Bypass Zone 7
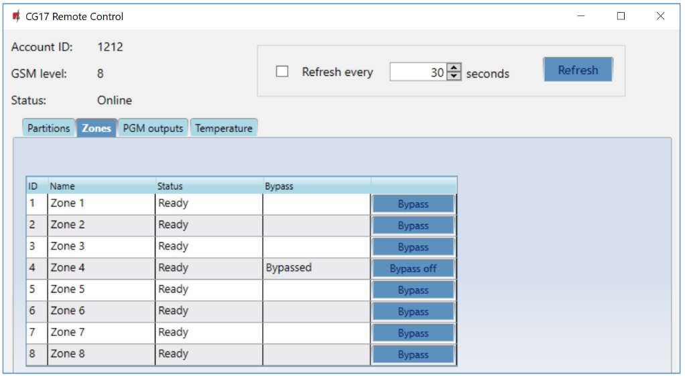This screenshot has height=377, width=685. (x=413, y=333)
